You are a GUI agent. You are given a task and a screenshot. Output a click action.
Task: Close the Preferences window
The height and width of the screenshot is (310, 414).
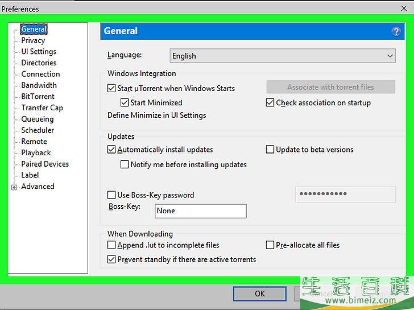click(x=404, y=9)
